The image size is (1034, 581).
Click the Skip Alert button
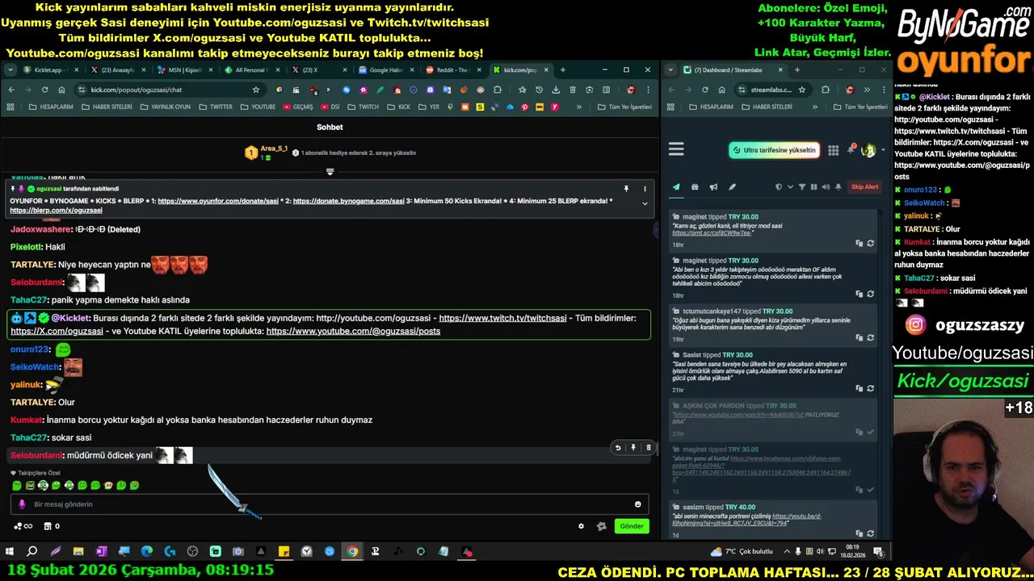(x=864, y=187)
